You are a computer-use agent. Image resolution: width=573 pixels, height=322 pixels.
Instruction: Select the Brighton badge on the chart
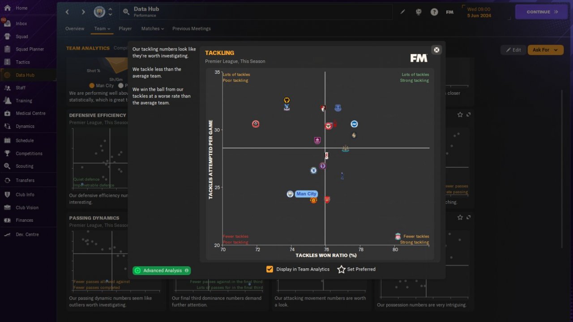click(354, 124)
